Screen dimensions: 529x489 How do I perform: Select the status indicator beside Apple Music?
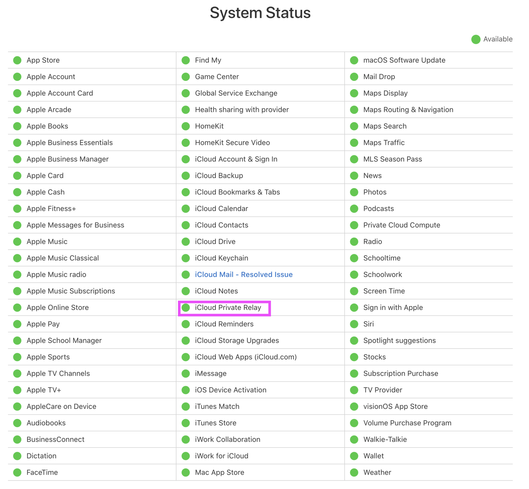coord(17,242)
